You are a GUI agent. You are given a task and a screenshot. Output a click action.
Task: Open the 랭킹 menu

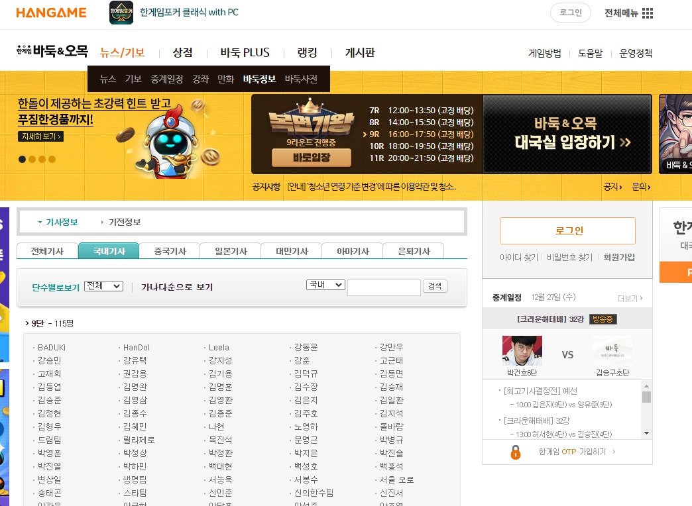pos(307,52)
